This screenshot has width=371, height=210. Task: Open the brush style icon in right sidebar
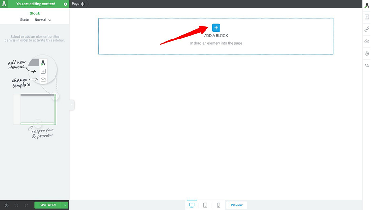coord(367,29)
